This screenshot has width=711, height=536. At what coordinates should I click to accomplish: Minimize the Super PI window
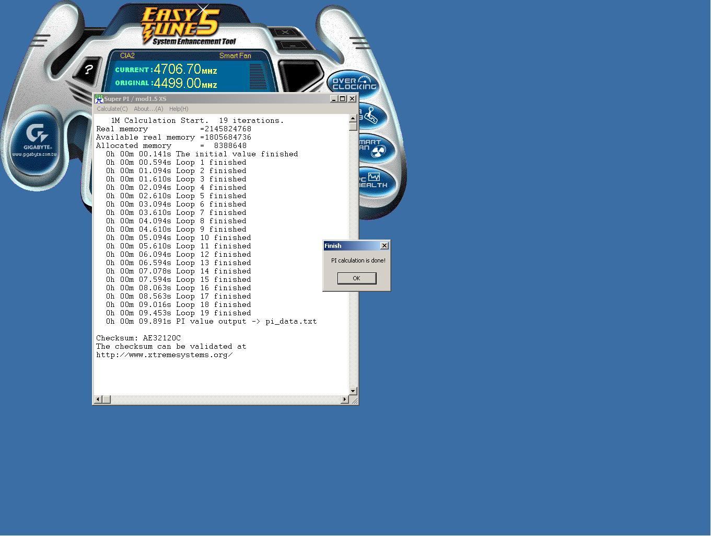(x=334, y=99)
